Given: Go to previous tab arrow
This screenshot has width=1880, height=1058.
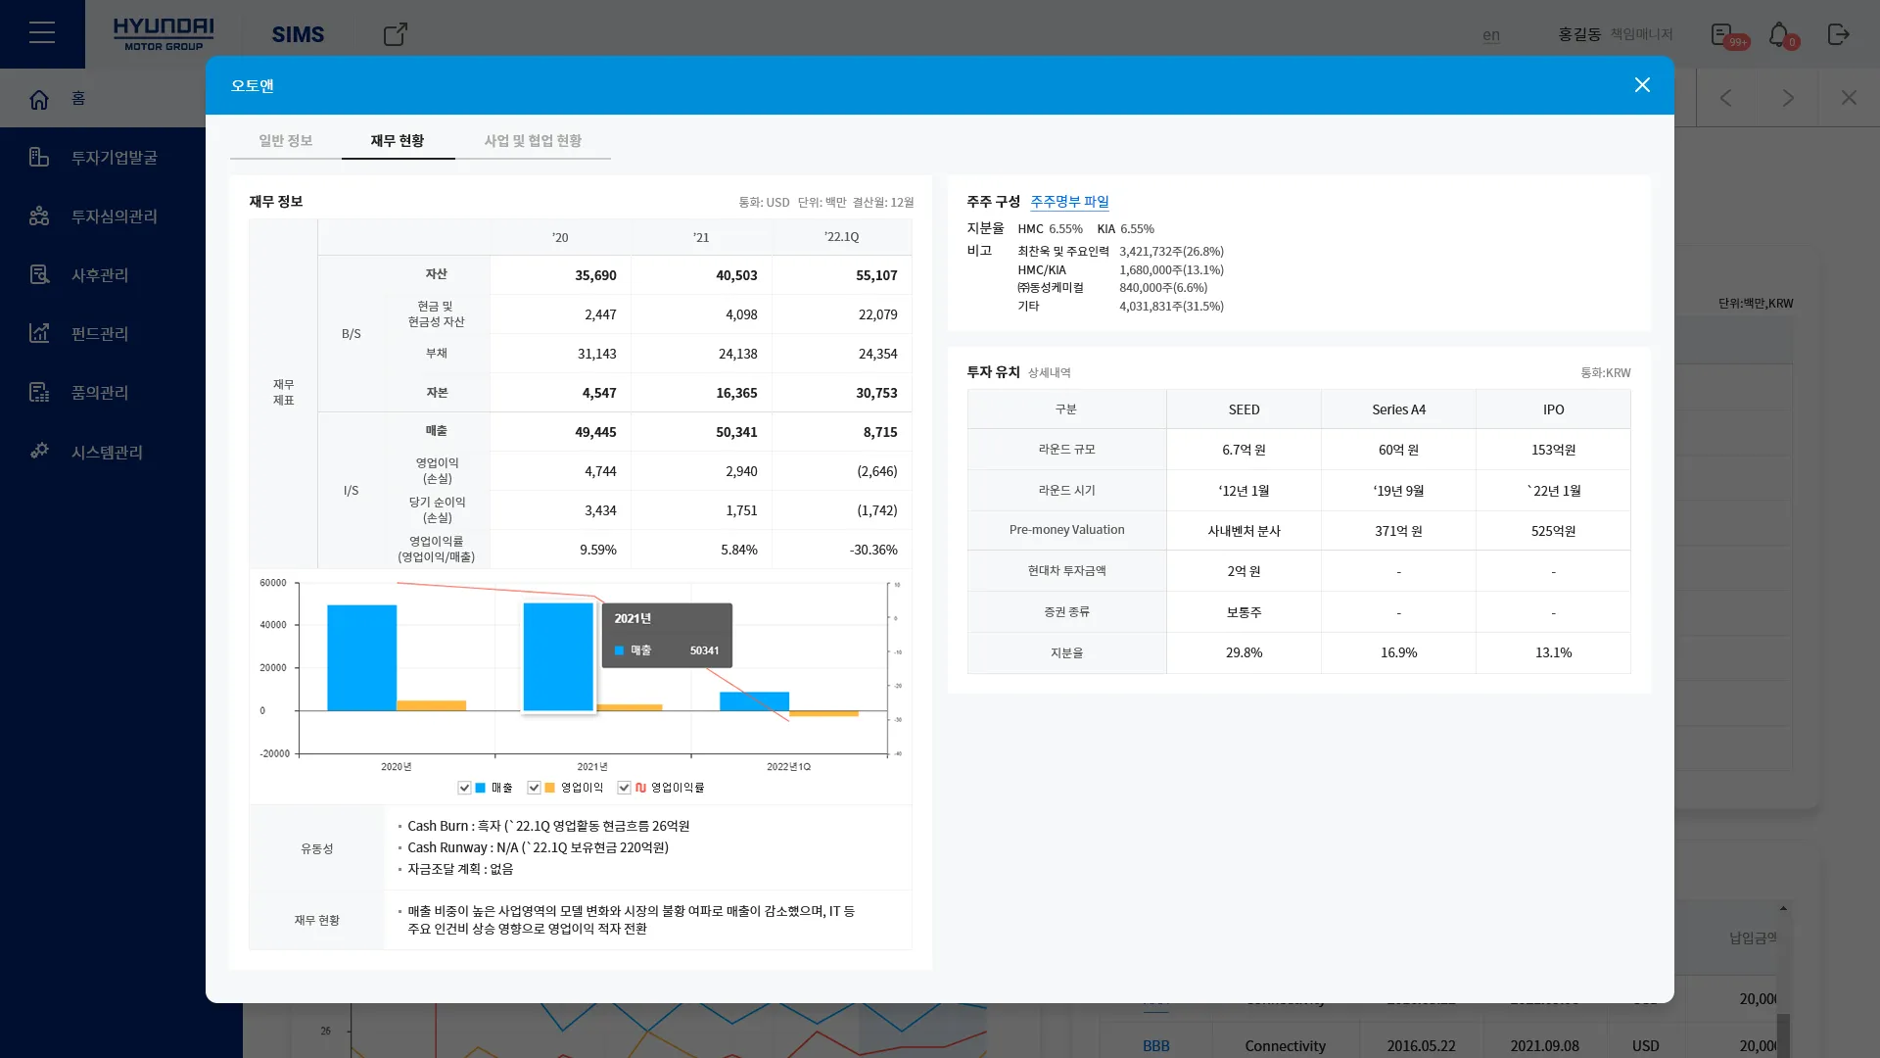Looking at the screenshot, I should point(1726,98).
